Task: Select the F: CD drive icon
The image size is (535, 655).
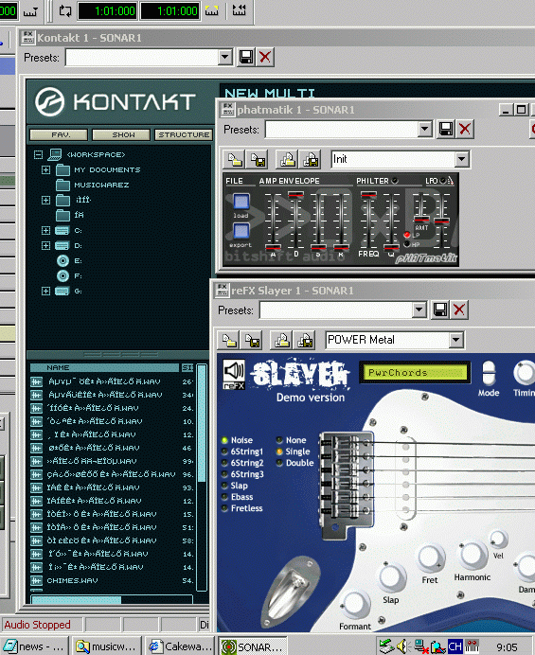Action: pos(62,276)
